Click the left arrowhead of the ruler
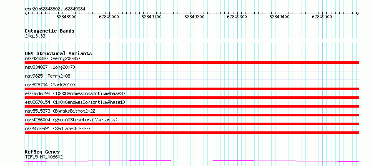 pyautogui.click(x=26, y=13)
